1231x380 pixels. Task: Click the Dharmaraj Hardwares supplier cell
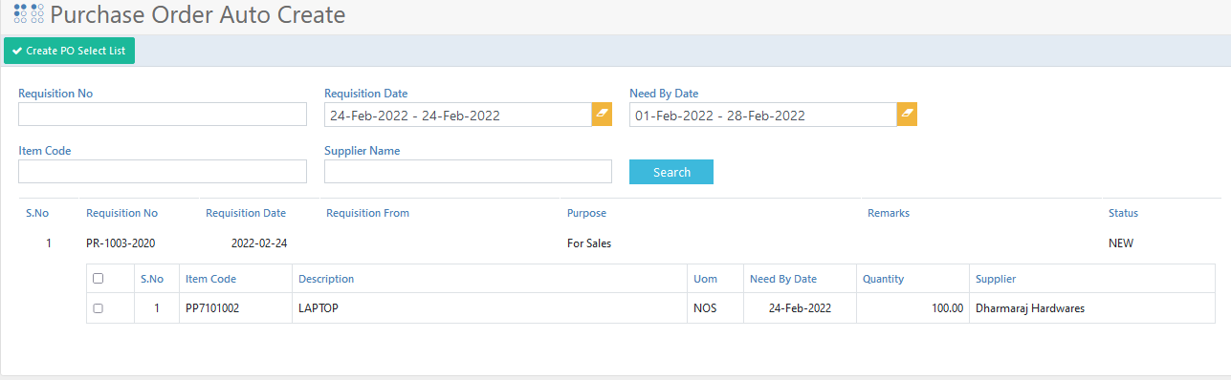1030,308
